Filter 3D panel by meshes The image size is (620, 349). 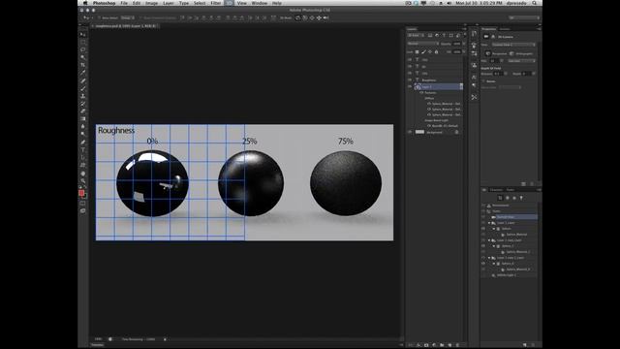click(508, 198)
